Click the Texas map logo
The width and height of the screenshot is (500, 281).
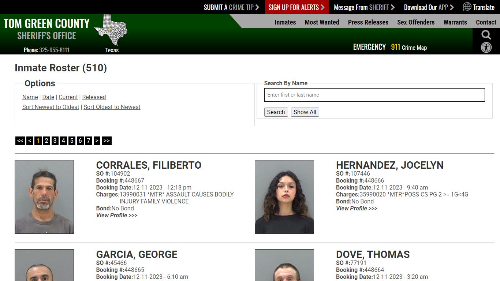click(x=111, y=30)
